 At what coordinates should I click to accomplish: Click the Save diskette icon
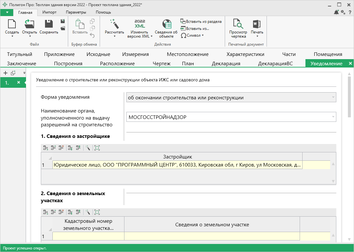point(49,24)
